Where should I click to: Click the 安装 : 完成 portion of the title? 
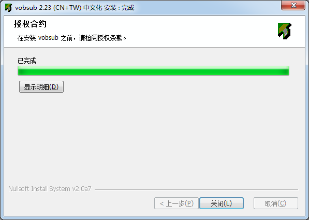[x=119, y=8]
